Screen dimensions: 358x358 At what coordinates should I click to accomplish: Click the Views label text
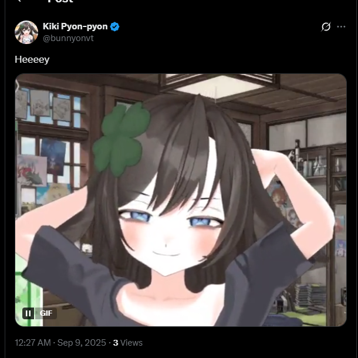[x=131, y=343]
